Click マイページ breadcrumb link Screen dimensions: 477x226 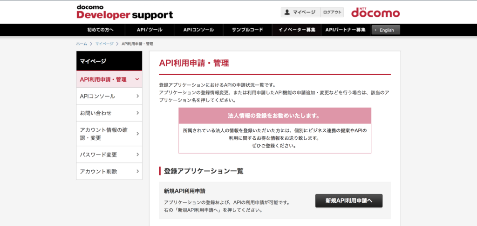(104, 44)
